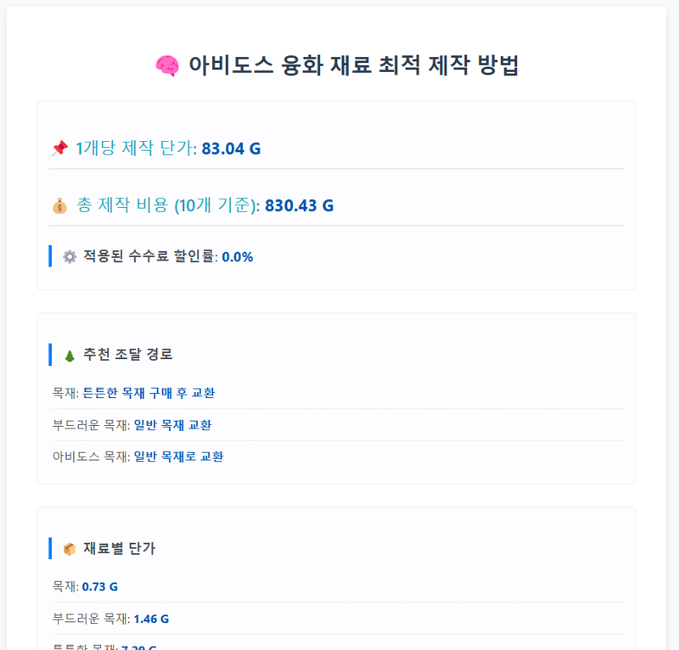Click the gear icon by 수수료 할인률
Image resolution: width=679 pixels, height=650 pixels.
click(x=70, y=257)
